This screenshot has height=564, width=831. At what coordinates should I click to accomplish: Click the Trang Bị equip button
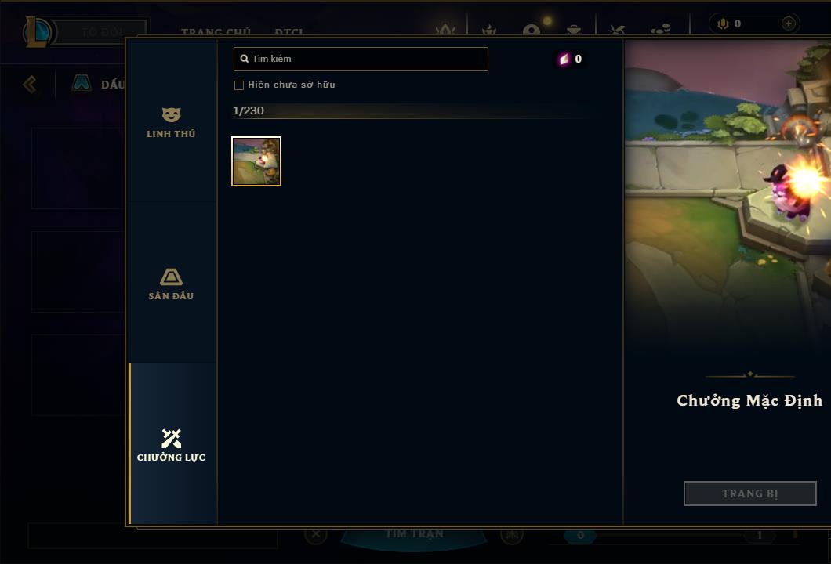click(749, 493)
